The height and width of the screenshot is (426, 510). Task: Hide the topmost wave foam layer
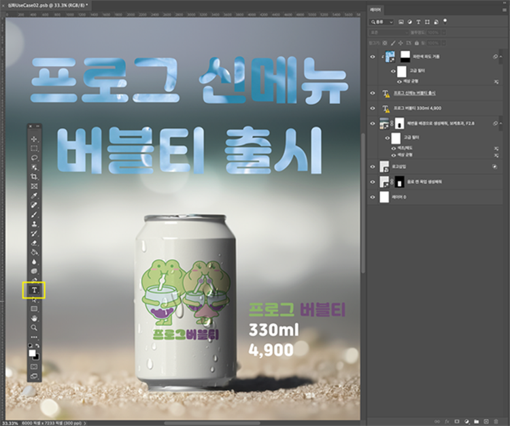(x=373, y=56)
